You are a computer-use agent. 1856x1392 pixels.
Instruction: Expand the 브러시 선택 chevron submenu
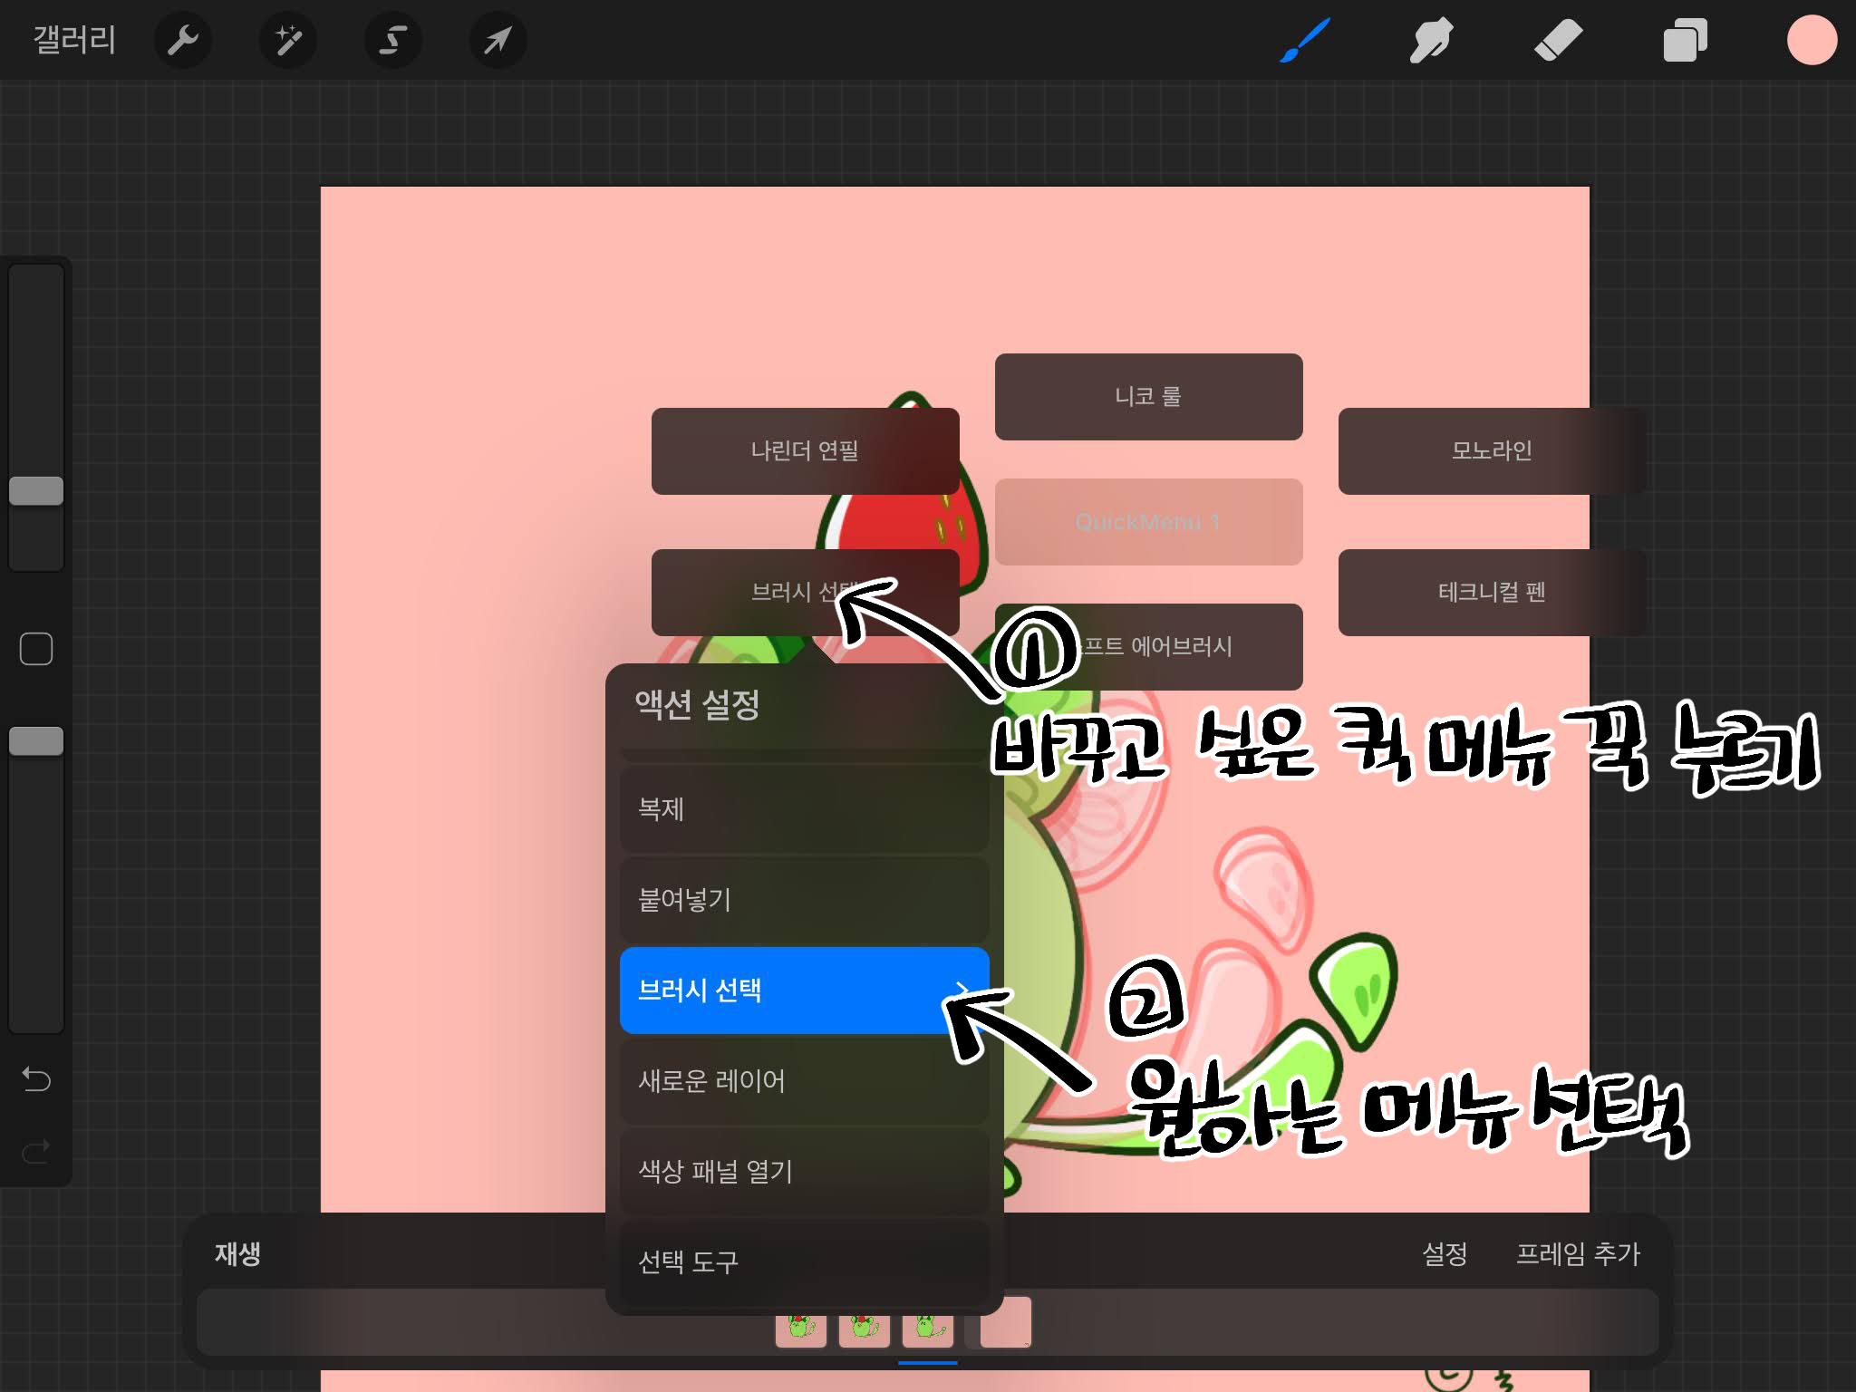pyautogui.click(x=962, y=989)
